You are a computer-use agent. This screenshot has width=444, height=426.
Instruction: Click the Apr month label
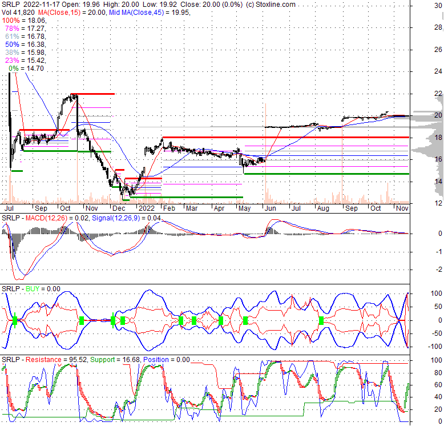click(219, 208)
